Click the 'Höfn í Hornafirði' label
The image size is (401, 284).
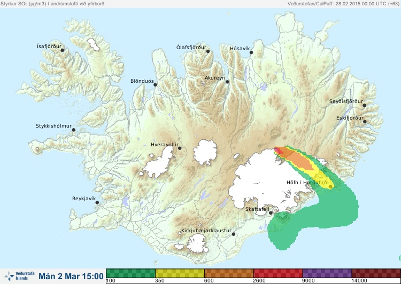(307, 183)
